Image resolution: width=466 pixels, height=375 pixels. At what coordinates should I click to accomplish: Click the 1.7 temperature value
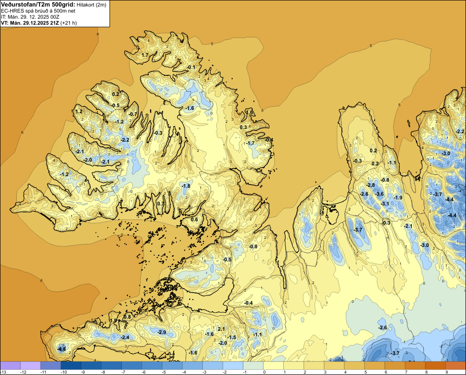coord(145,55)
